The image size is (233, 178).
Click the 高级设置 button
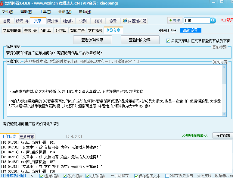coord(191,30)
